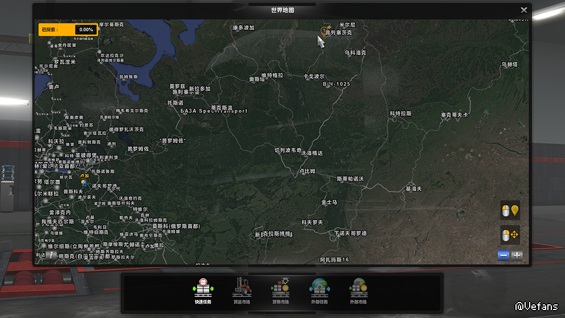
Task: Click the city label 塞克蒂夫卡
Action: click(x=455, y=115)
